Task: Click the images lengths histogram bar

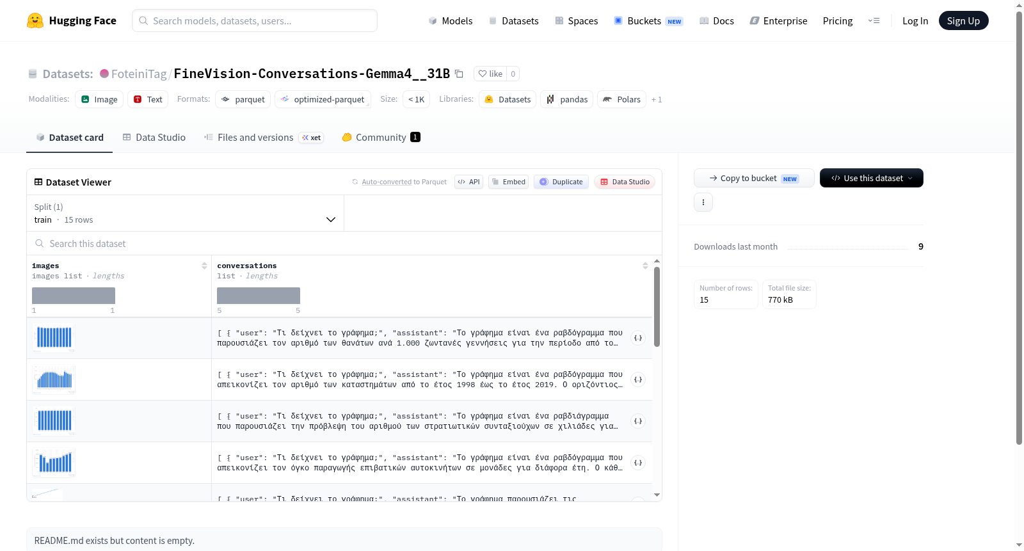Action: [74, 296]
